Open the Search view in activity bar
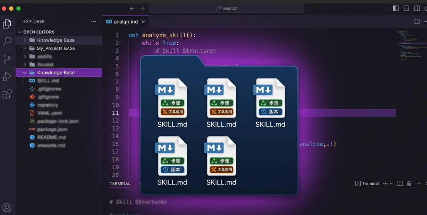This screenshot has height=215, width=427. [x=7, y=41]
